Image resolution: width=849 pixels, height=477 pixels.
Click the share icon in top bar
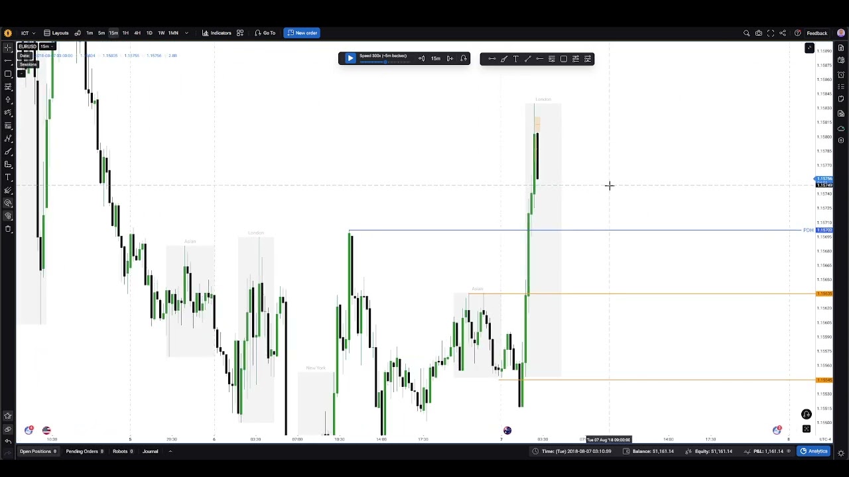click(783, 33)
